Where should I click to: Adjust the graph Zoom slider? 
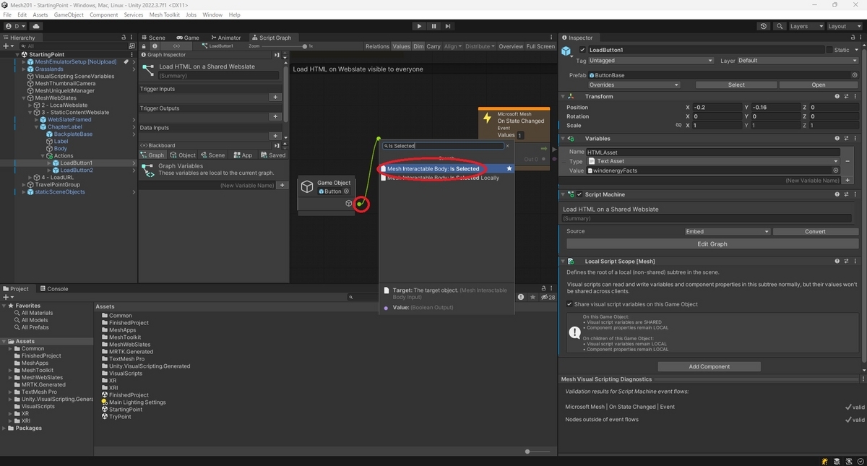[286, 46]
